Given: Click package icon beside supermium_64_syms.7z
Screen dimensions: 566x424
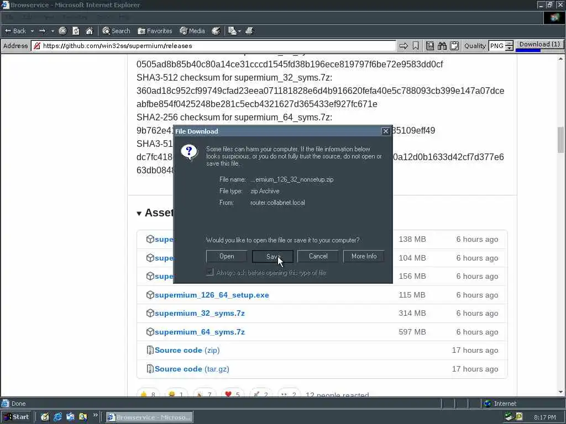Looking at the screenshot, I should pos(150,332).
